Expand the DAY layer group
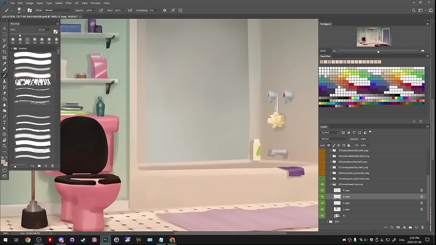The image size is (436, 245). (327, 222)
